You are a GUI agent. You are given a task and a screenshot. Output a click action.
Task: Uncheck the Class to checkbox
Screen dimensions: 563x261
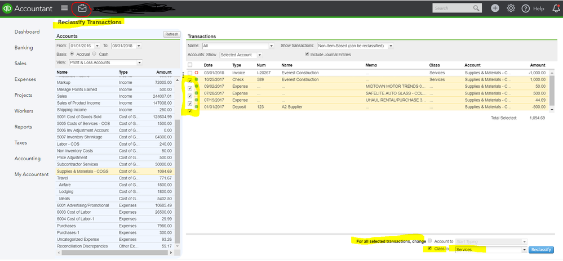[x=430, y=249]
